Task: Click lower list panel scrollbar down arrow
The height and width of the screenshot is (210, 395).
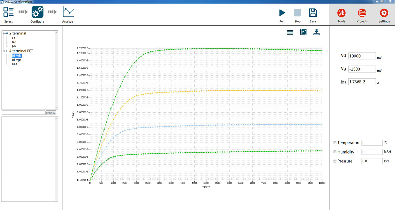Action: (x=56, y=199)
